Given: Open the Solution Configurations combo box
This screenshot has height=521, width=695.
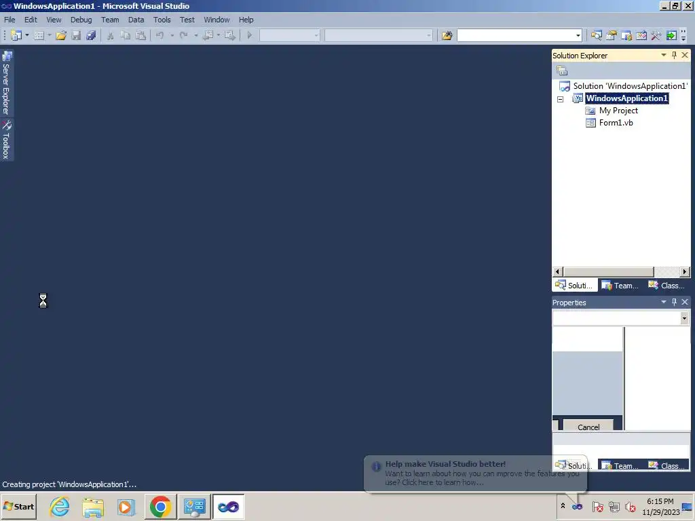Looking at the screenshot, I should click(289, 35).
